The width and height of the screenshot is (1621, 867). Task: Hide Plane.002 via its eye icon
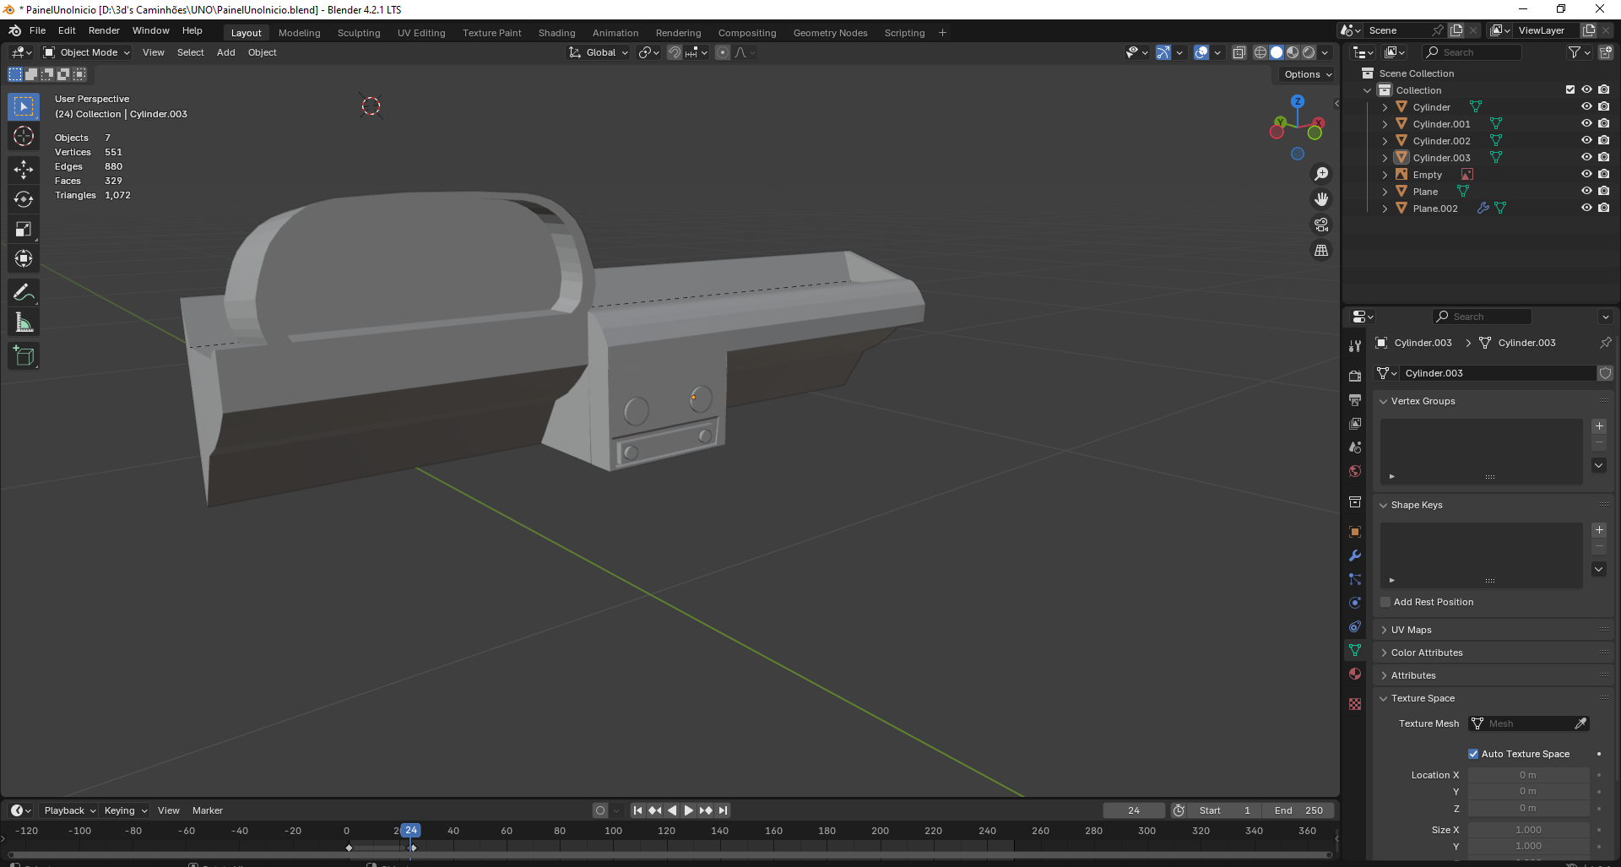[x=1586, y=208]
